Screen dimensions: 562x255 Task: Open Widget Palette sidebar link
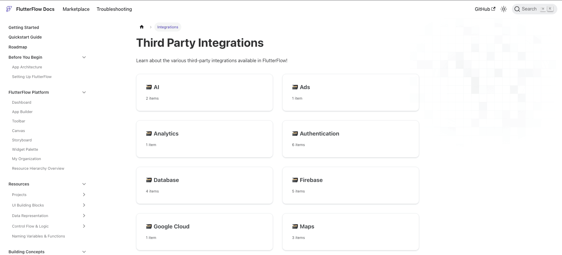(25, 149)
